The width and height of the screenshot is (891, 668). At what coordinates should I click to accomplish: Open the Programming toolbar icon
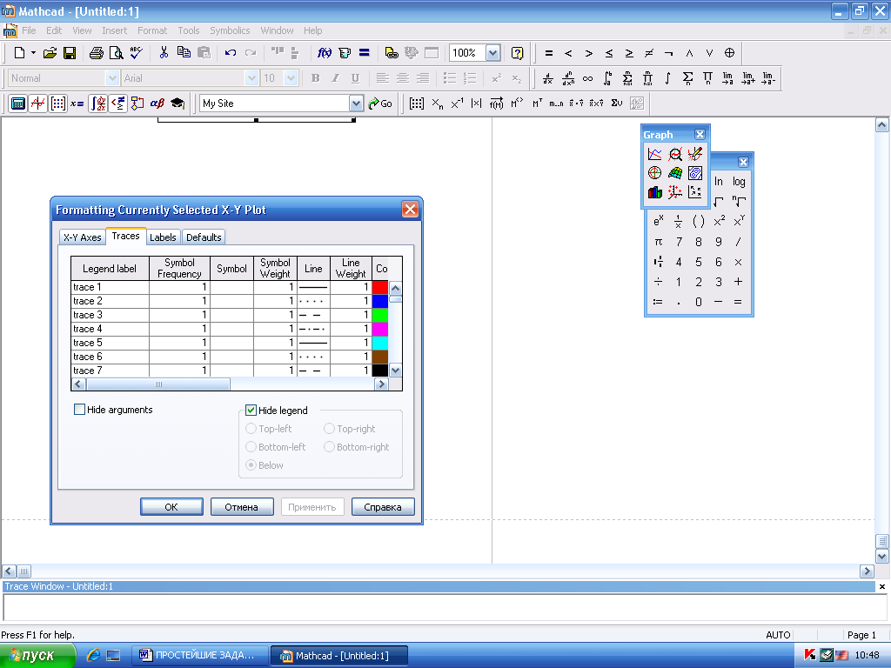[x=137, y=104]
